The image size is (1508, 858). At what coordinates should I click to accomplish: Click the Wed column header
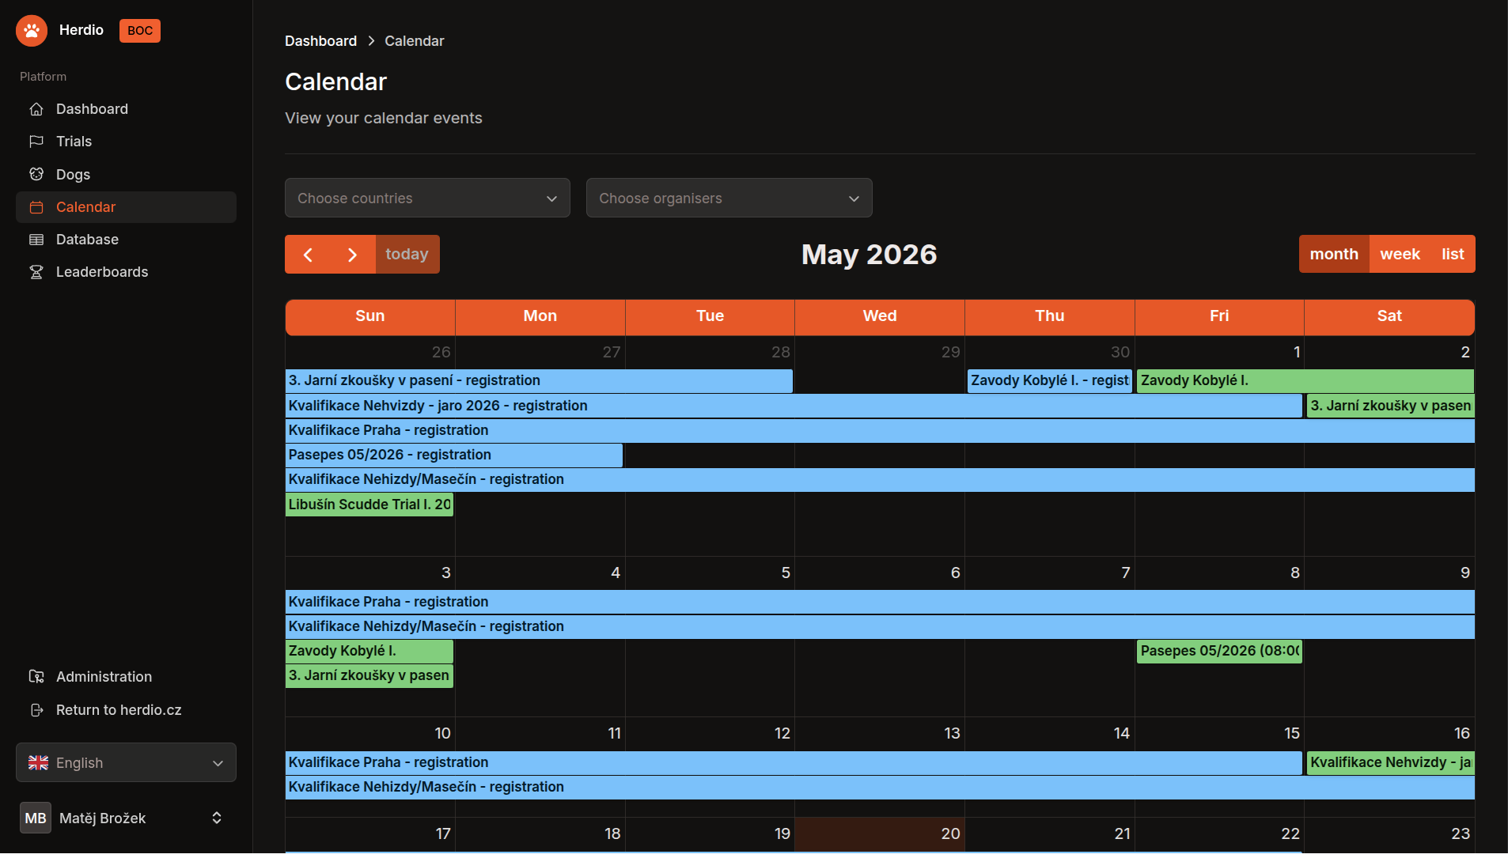880,316
